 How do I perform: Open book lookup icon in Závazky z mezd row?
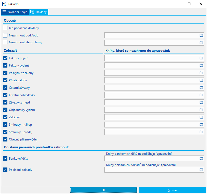pos(201,102)
